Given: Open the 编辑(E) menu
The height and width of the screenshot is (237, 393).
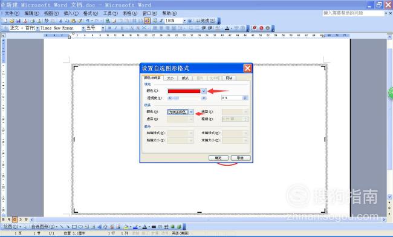Looking at the screenshot, I should click(31, 13).
